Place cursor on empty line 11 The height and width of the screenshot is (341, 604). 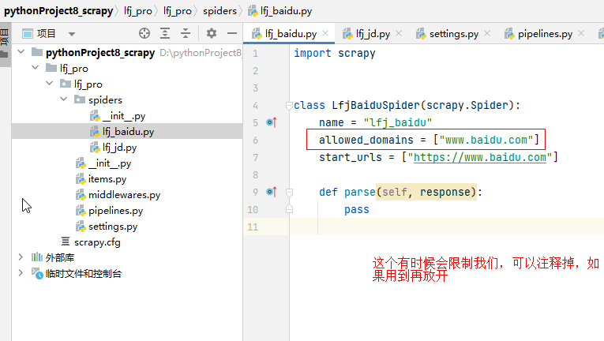(x=447, y=227)
